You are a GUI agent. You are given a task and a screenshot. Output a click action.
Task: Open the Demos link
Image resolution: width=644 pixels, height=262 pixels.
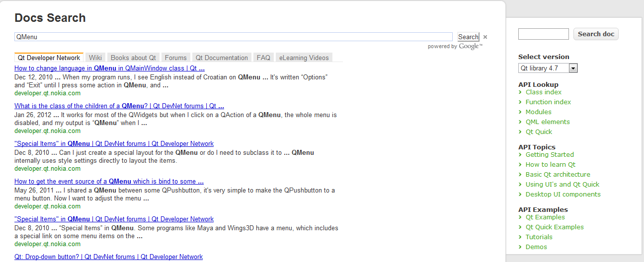(536, 247)
